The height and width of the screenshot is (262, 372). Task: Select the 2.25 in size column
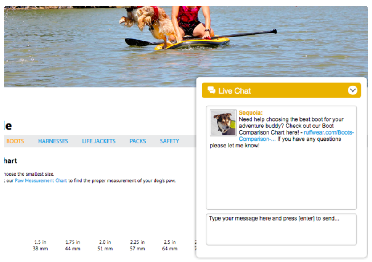(137, 245)
